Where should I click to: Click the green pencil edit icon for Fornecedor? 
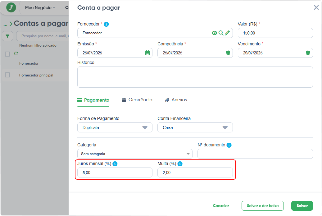click(x=227, y=33)
